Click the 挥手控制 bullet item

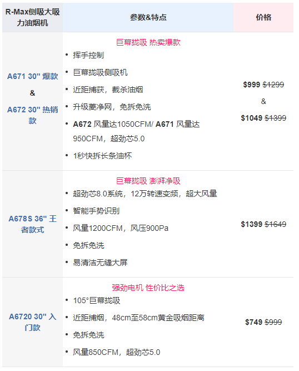[x=88, y=55]
